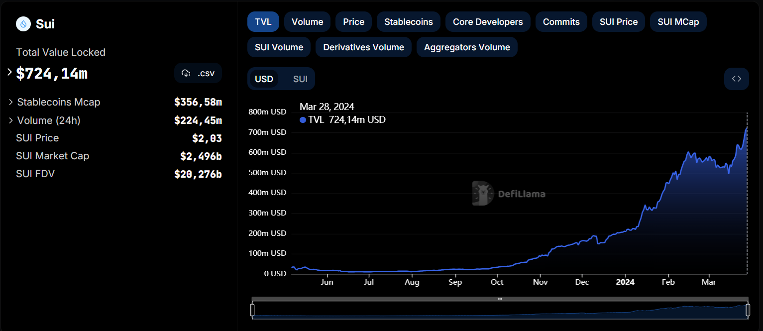Screen dimensions: 763x331
Task: Click the SUI Market Cap label
Action: pos(53,156)
